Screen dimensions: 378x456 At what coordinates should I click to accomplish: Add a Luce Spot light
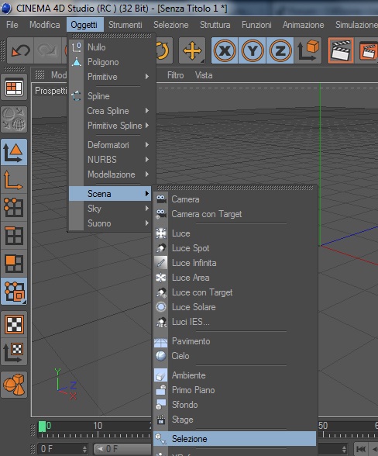tap(235, 248)
